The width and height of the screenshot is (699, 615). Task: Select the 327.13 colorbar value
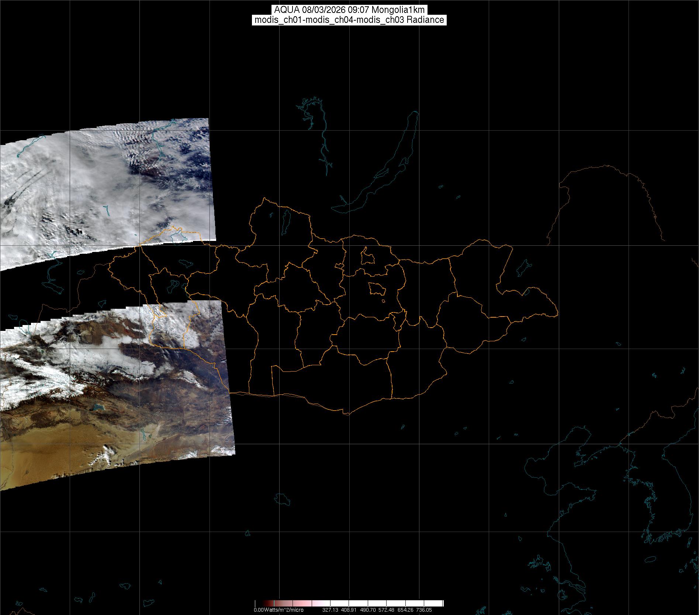click(330, 610)
